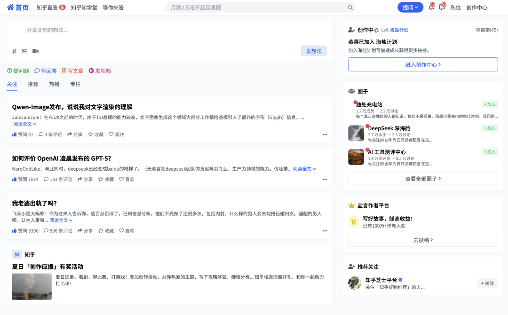The image size is (508, 315).
Task: Click the 进入创作中心 button
Action: (422, 64)
